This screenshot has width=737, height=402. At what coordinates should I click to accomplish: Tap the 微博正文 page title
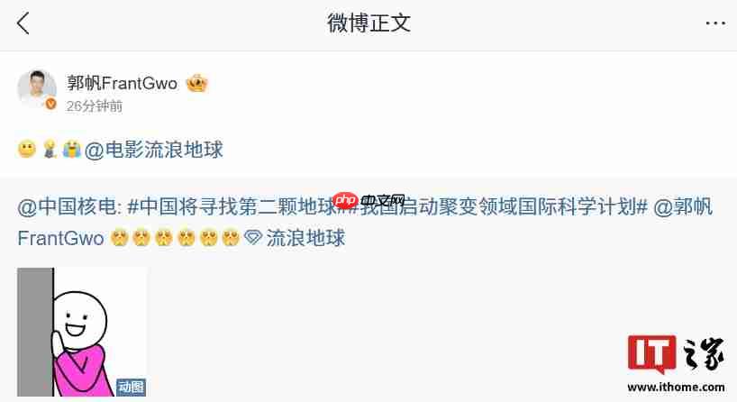pyautogui.click(x=368, y=23)
